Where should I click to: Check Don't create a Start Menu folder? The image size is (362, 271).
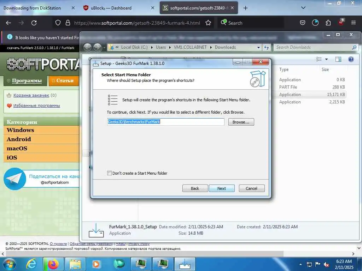pyautogui.click(x=110, y=173)
